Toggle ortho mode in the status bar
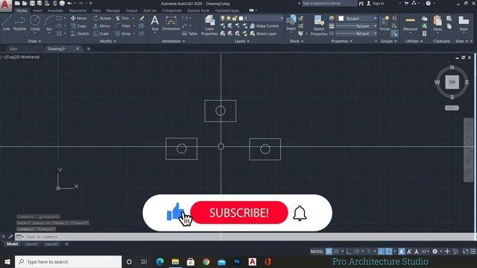This screenshot has width=477, height=268. tap(349, 252)
